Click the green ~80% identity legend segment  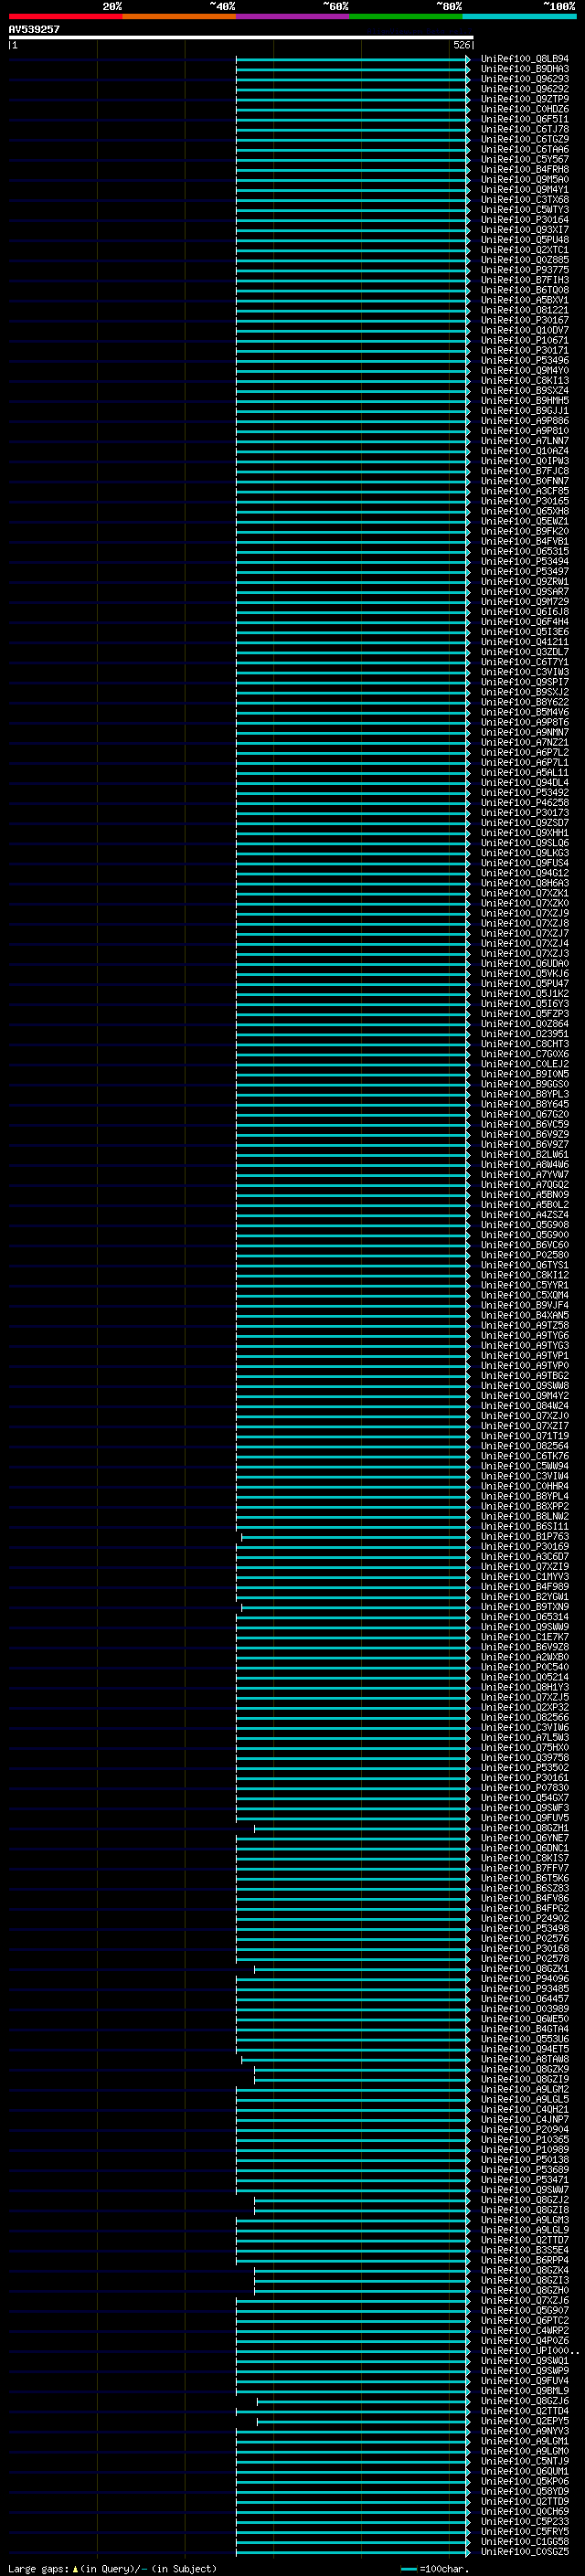(406, 16)
